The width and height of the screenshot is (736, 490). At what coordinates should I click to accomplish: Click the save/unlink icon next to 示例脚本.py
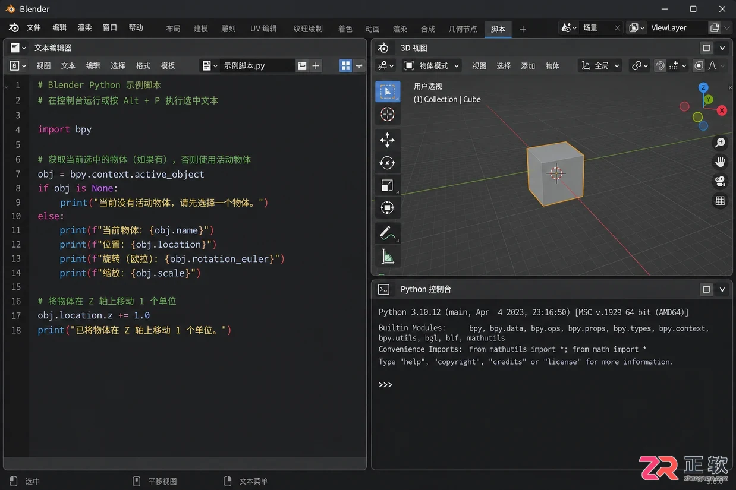[x=303, y=66]
